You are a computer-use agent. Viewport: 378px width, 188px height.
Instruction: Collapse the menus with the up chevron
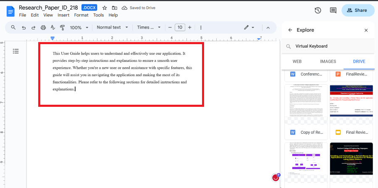(268, 27)
